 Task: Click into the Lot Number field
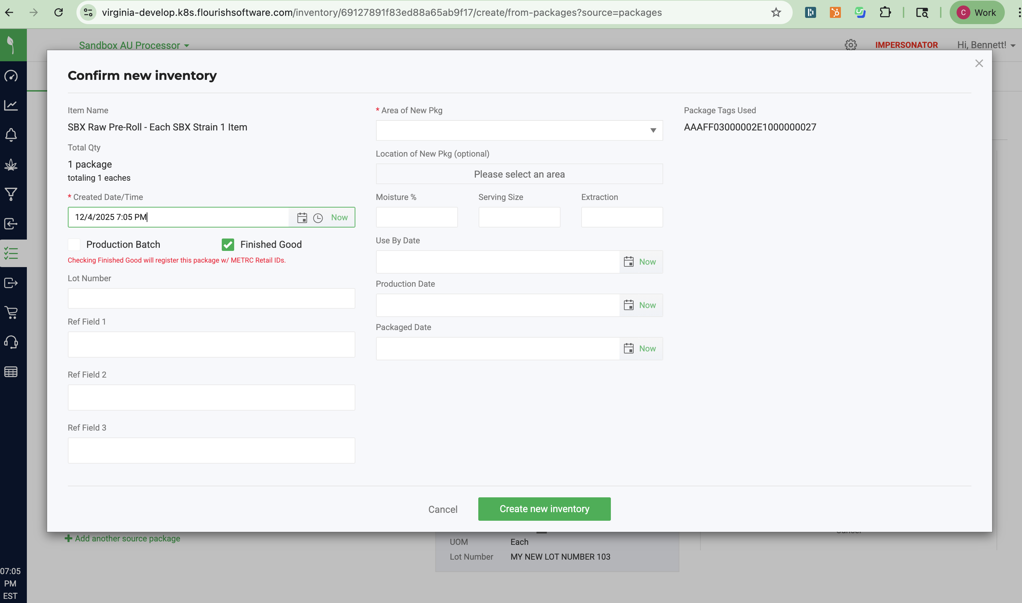click(211, 298)
